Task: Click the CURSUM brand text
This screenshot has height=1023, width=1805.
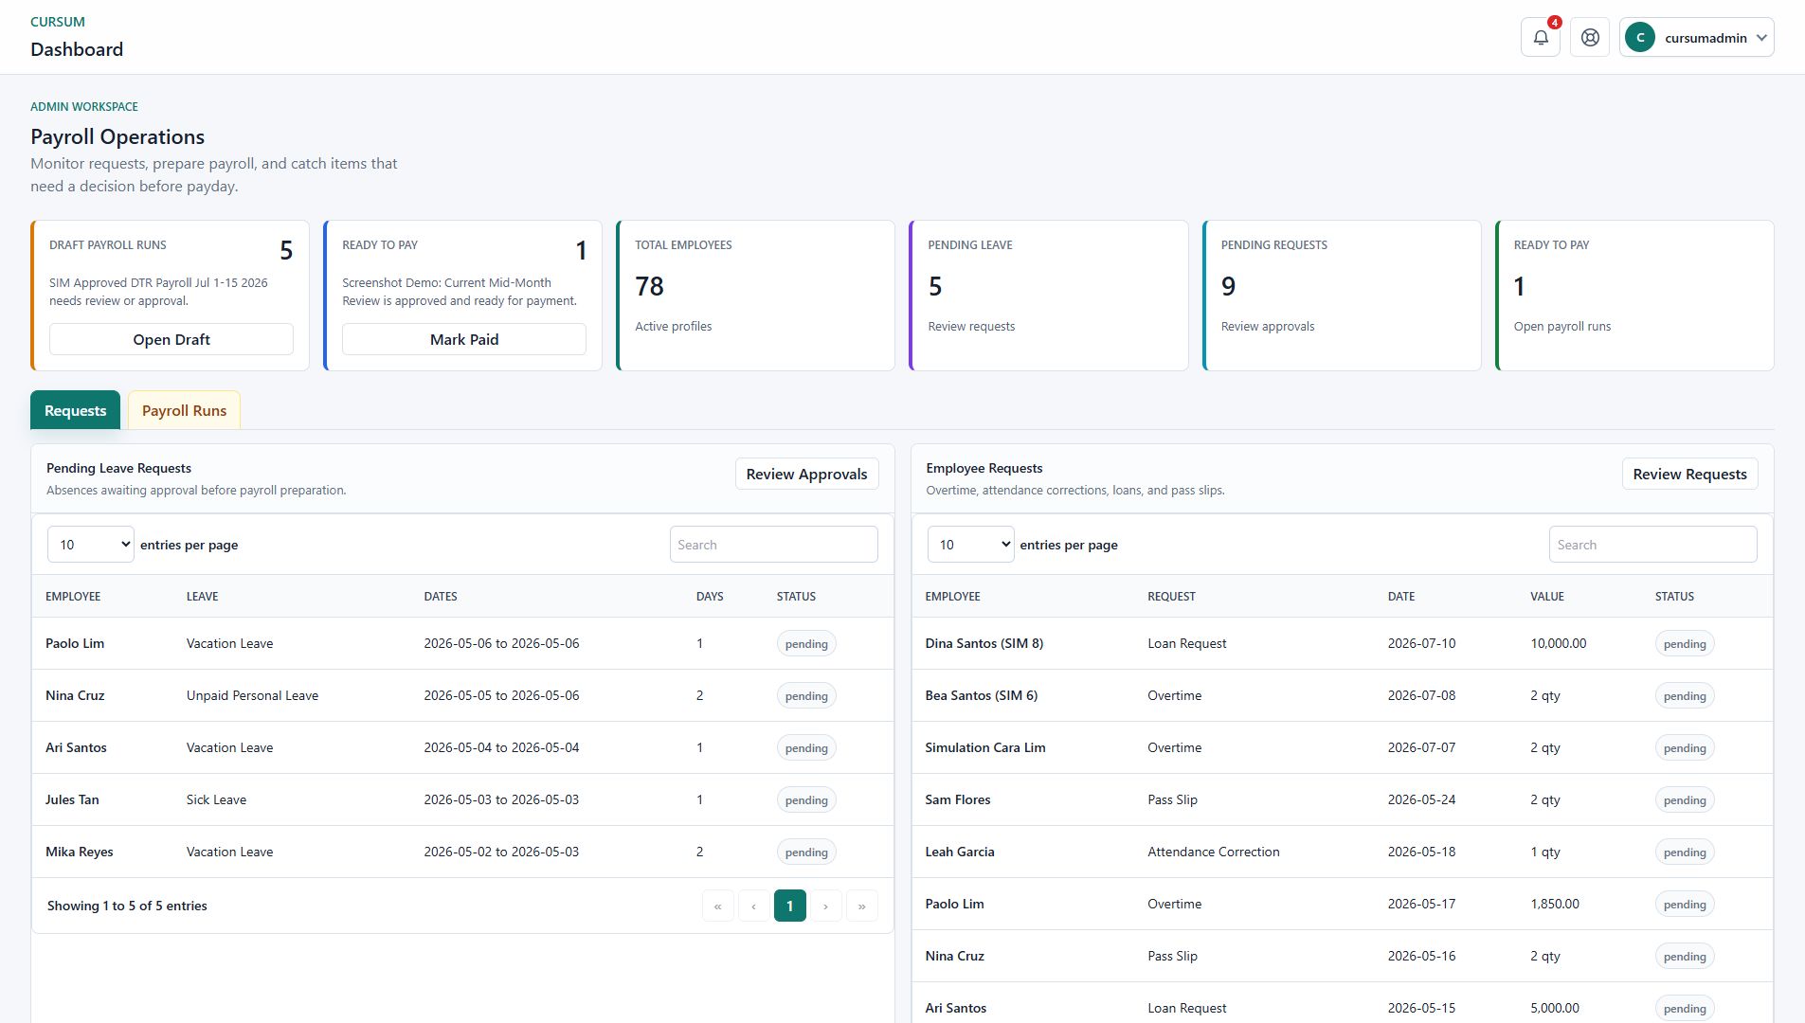Action: point(58,22)
